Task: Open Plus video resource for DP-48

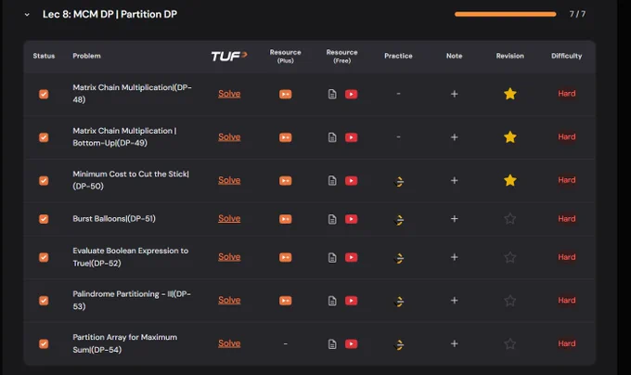Action: tap(285, 94)
